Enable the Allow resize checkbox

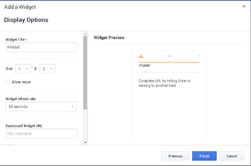(8, 82)
